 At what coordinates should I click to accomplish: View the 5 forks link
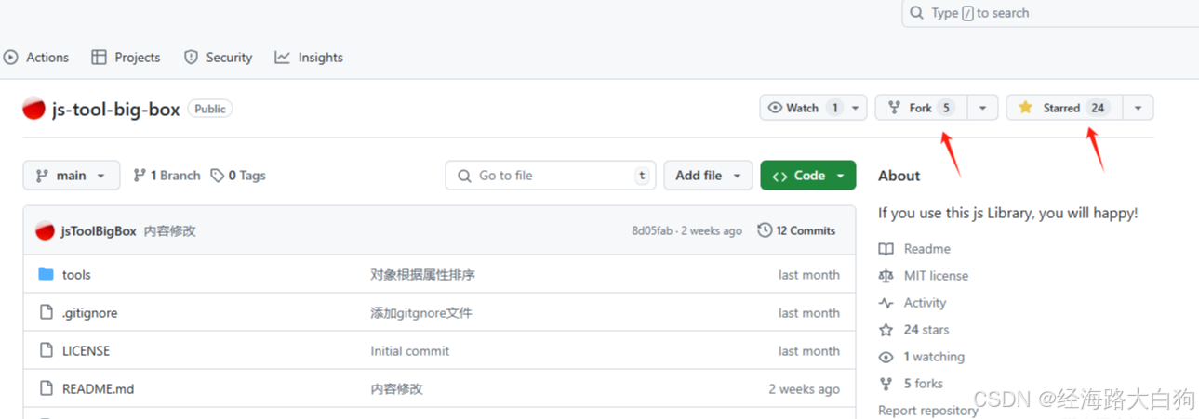pyautogui.click(x=924, y=384)
